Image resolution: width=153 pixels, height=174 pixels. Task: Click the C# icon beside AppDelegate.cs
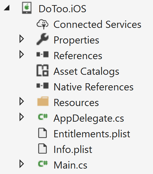(43, 117)
